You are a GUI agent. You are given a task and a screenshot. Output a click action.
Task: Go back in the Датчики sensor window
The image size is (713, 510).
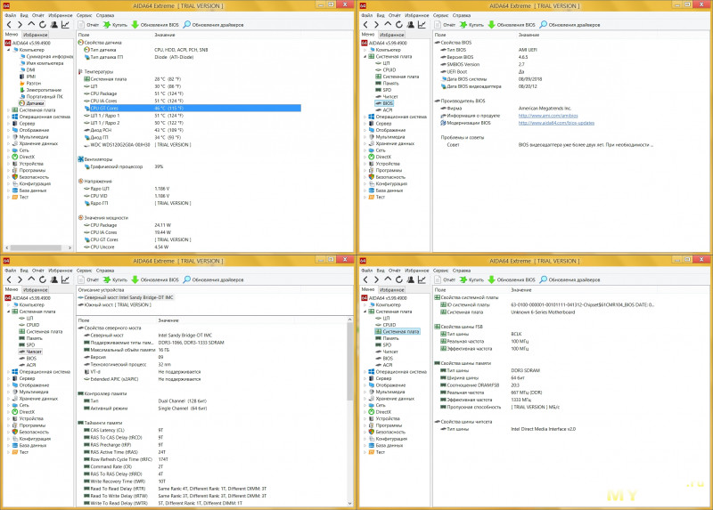[x=9, y=25]
